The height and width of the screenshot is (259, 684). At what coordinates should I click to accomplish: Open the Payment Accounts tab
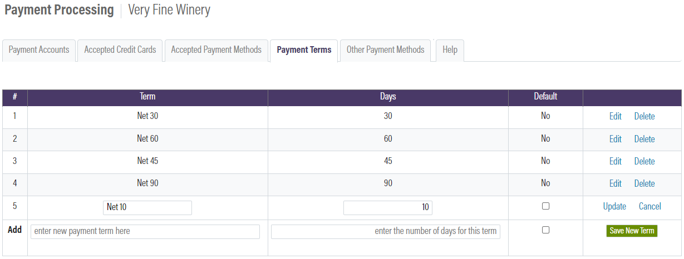tap(39, 50)
